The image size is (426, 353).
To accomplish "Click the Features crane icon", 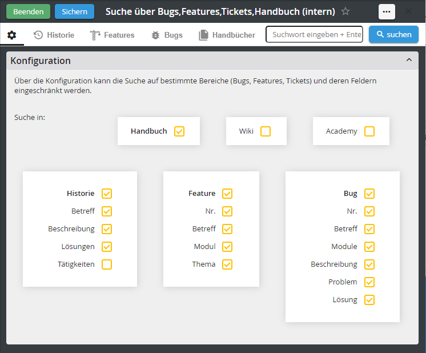I will point(95,35).
